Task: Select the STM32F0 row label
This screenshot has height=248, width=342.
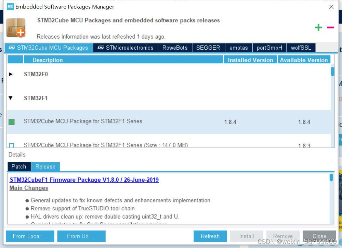Action: (36, 74)
